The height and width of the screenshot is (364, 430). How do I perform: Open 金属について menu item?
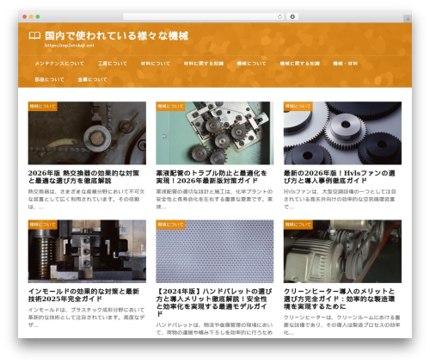[92, 79]
